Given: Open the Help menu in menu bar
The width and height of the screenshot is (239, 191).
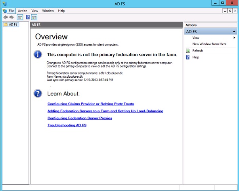Looking at the screenshot, I should [x=61, y=11].
